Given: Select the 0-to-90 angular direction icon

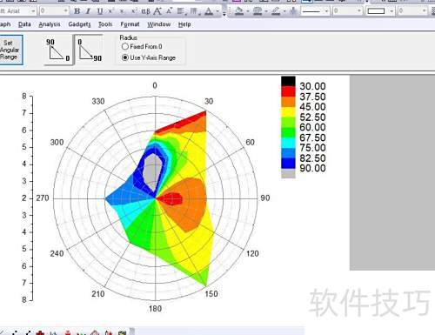Looking at the screenshot, I should click(x=90, y=50).
